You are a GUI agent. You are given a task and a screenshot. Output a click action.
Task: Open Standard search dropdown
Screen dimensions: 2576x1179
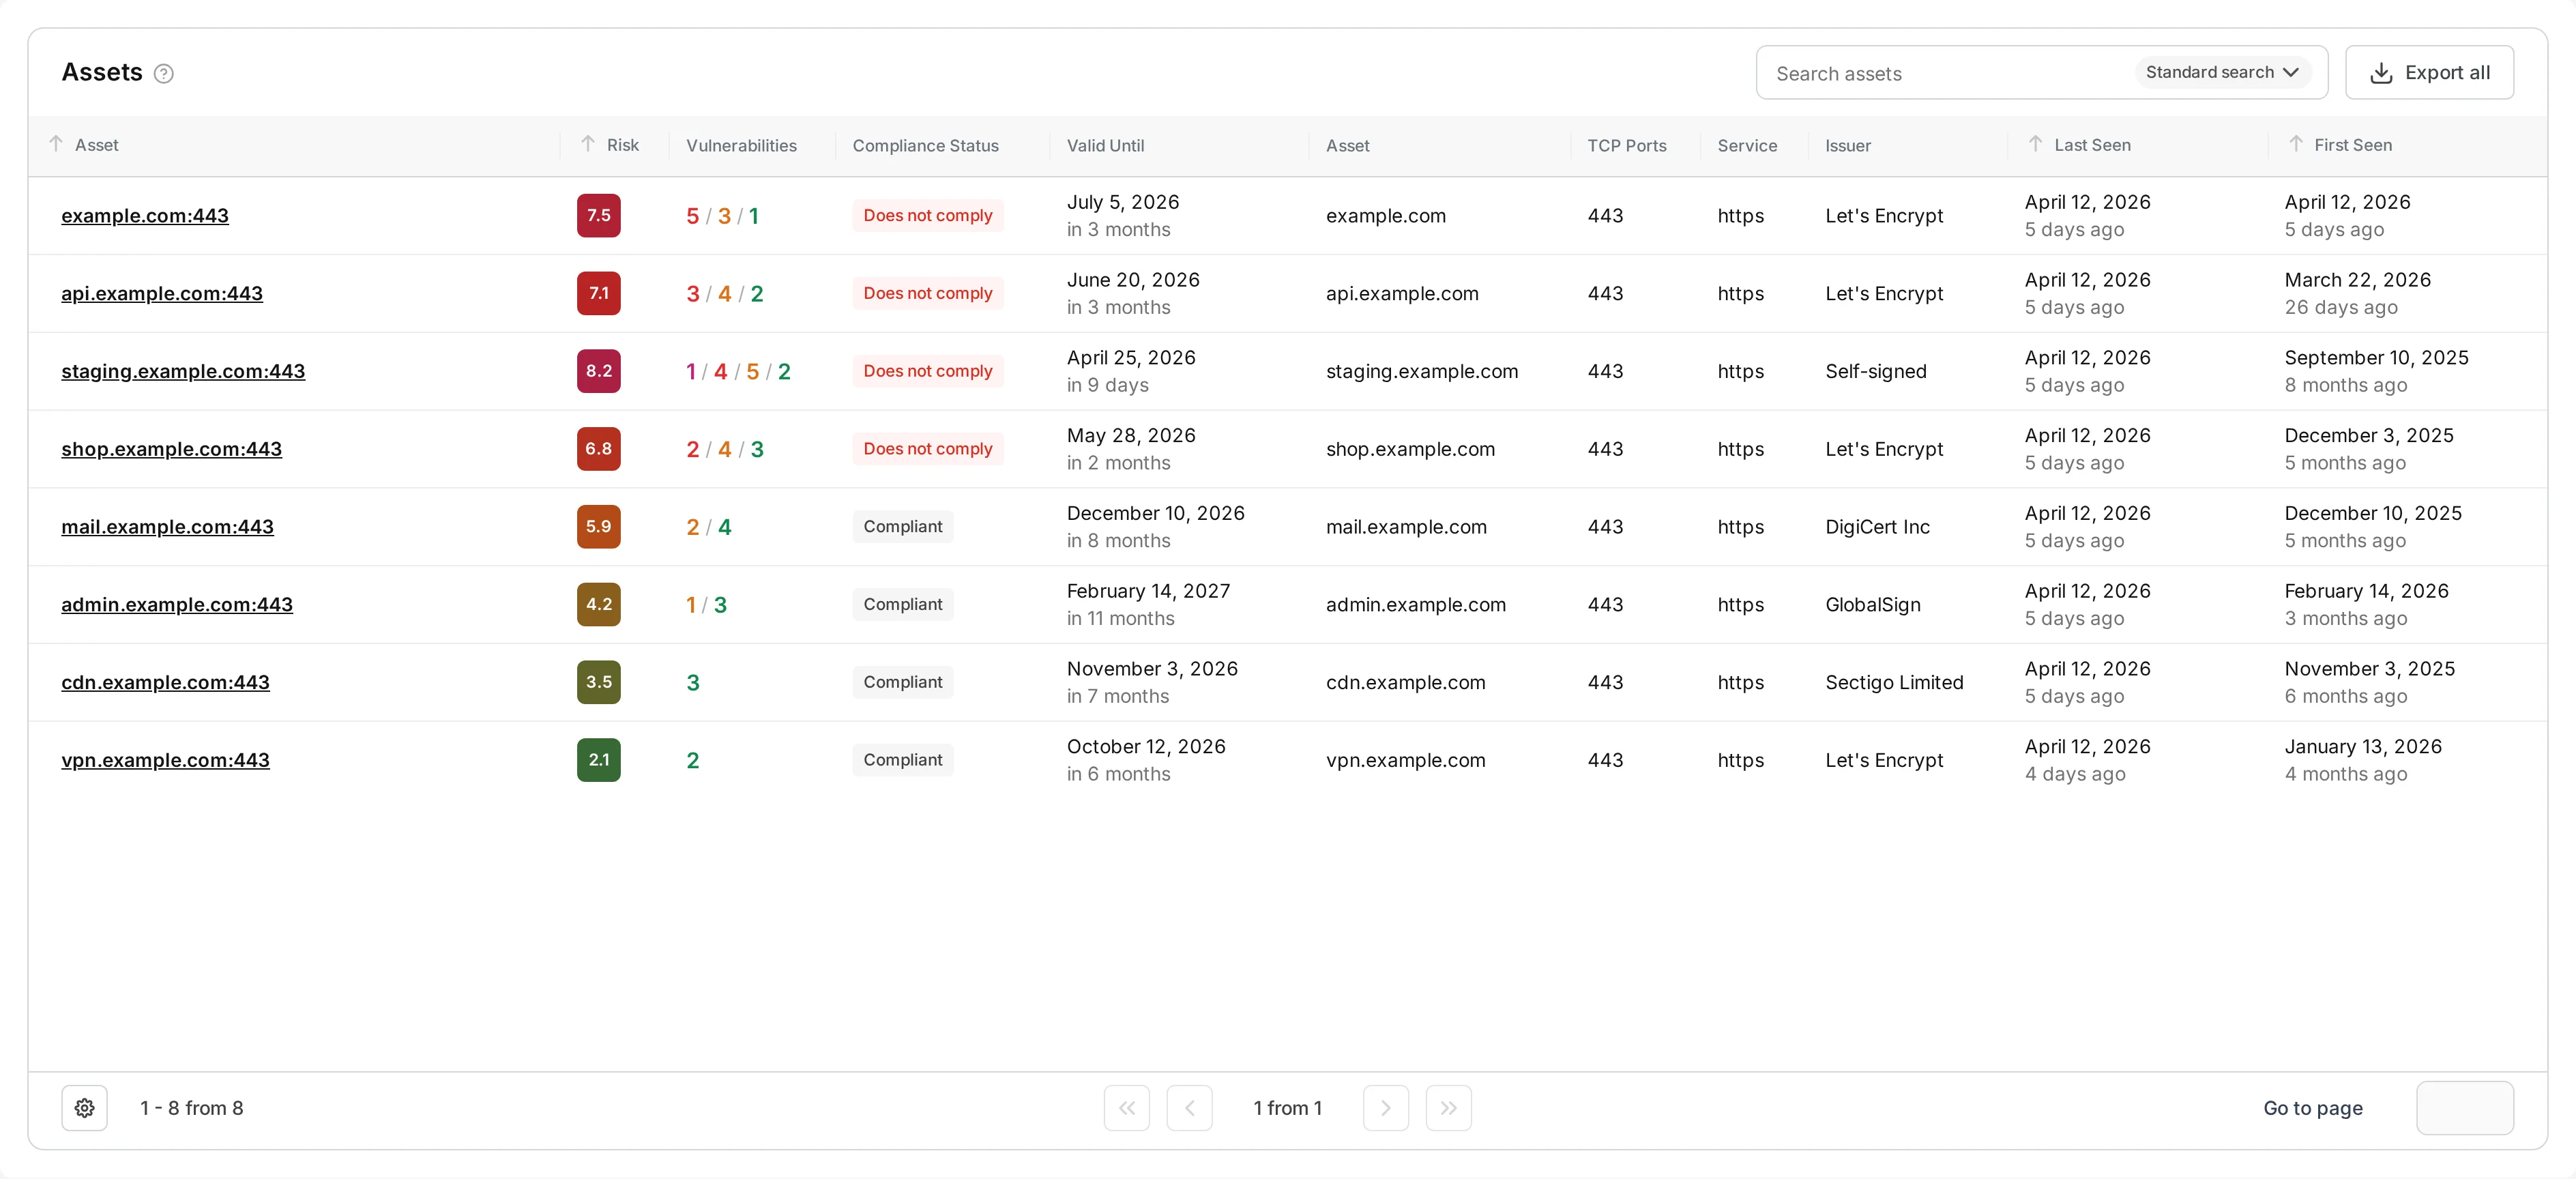point(2223,72)
